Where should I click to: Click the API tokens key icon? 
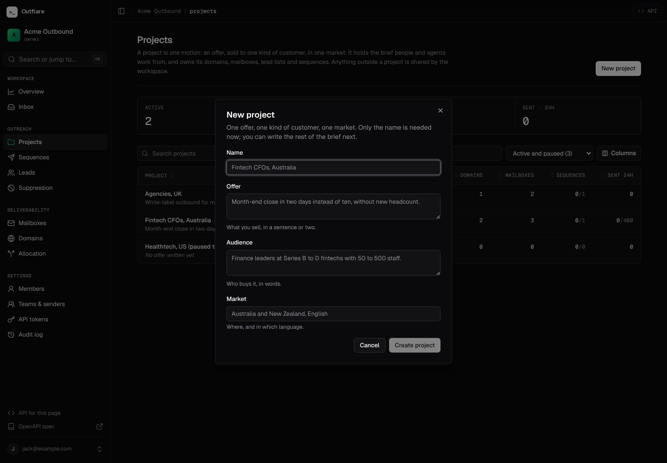[11, 319]
